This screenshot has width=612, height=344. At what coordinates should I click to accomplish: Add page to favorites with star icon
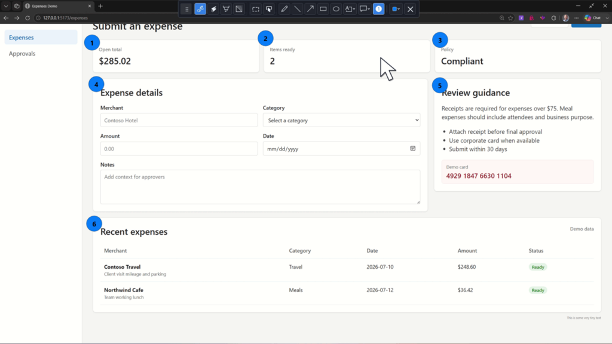(510, 18)
